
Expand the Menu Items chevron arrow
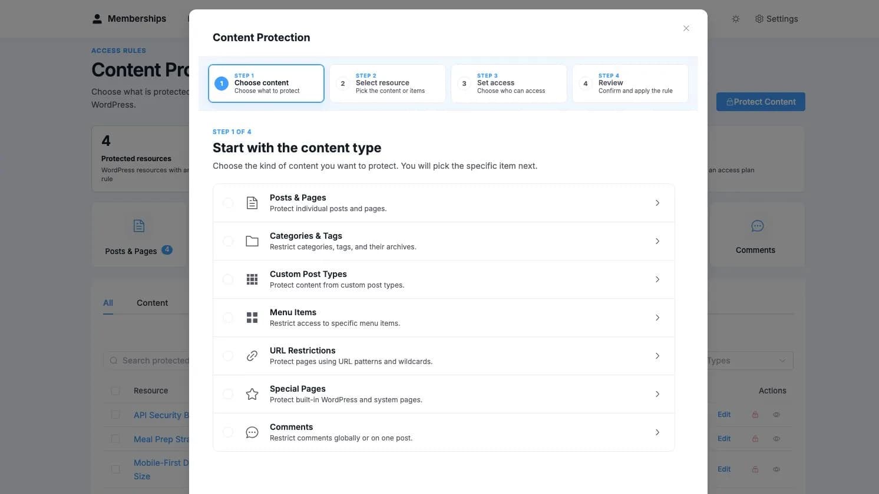pyautogui.click(x=657, y=318)
